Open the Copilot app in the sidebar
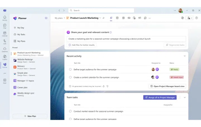 coord(5,57)
